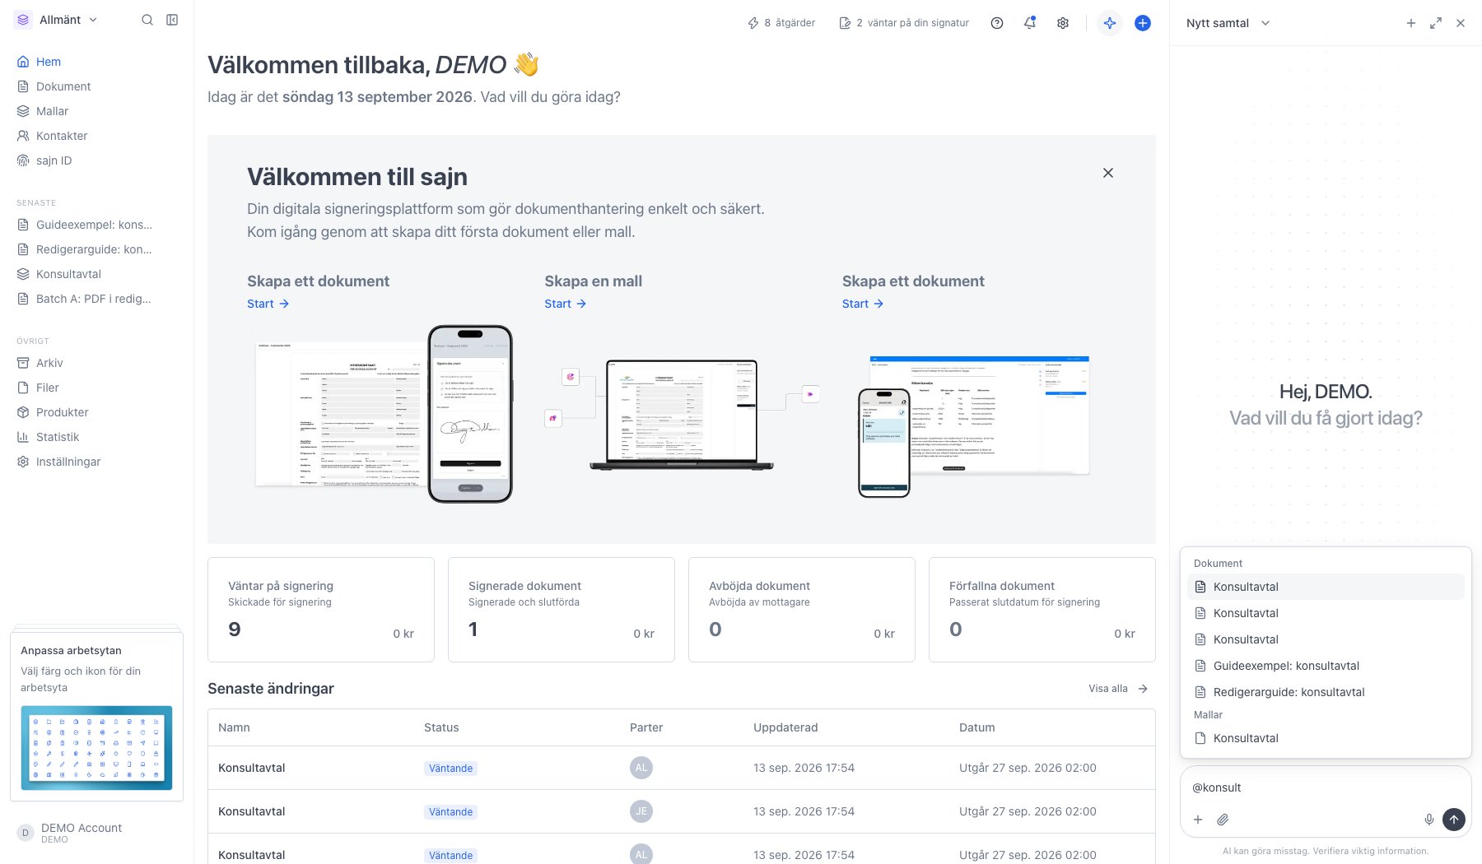Click the blue plus create button
Screen dimensions: 1482x864
(x=1143, y=23)
